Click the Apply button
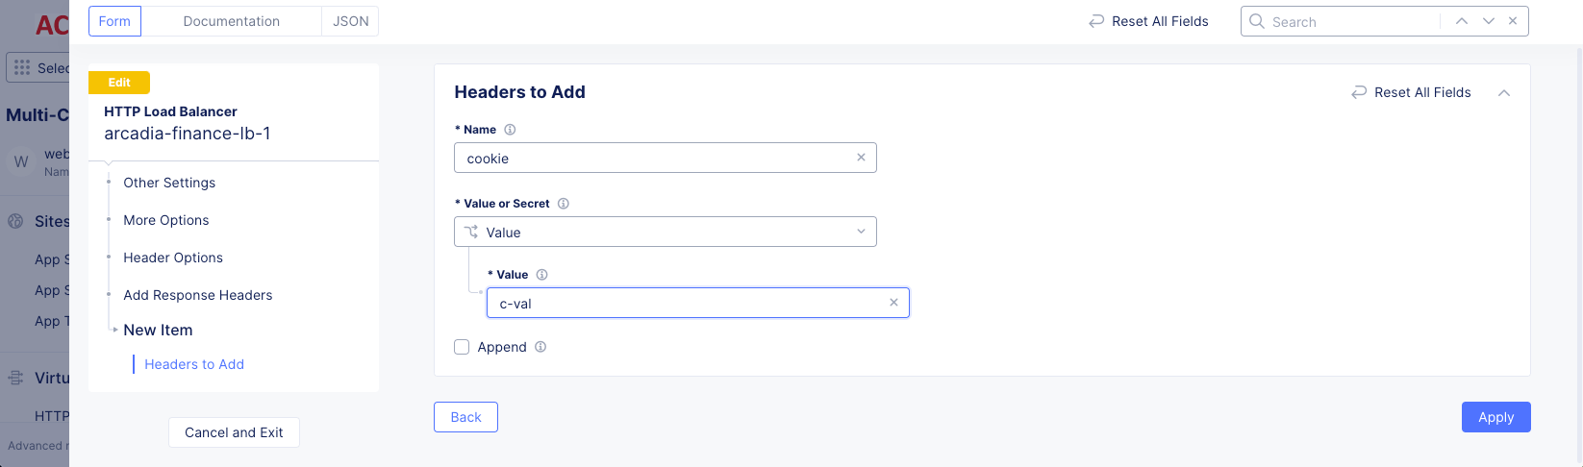This screenshot has height=467, width=1583. coord(1495,417)
